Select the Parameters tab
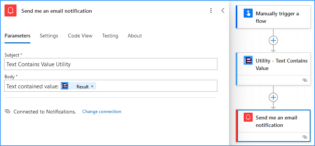 [18, 36]
